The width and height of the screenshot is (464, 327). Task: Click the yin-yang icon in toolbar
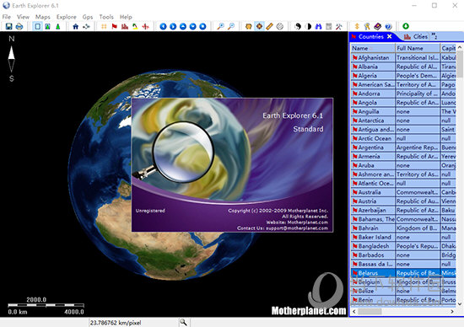(x=298, y=27)
